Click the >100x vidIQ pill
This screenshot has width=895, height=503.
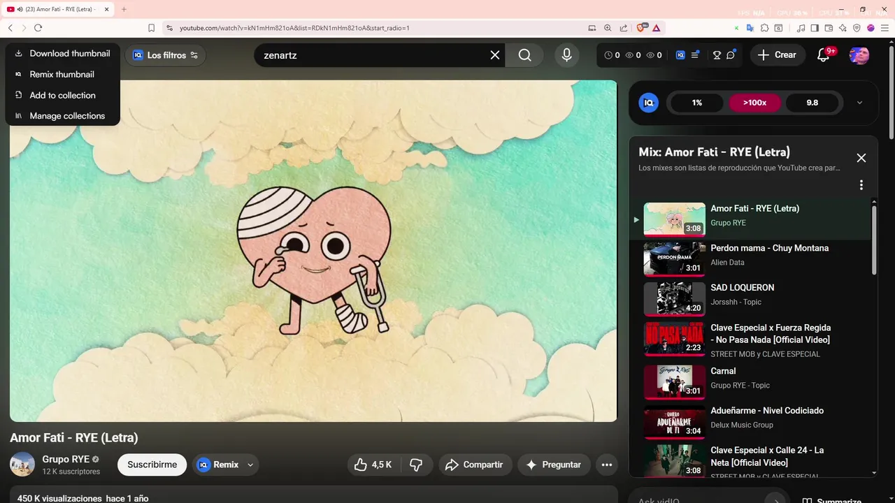pyautogui.click(x=754, y=103)
